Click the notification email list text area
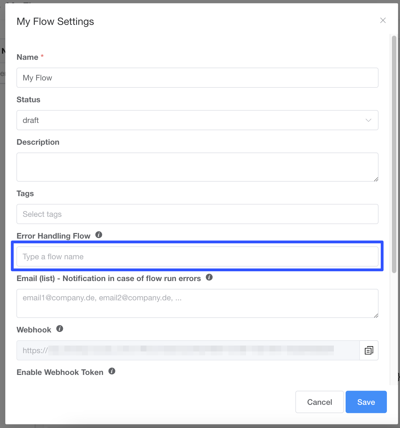 pyautogui.click(x=197, y=303)
